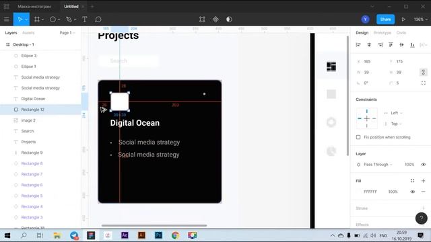Align selection vertical centers
The width and height of the screenshot is (431, 242).
[x=401, y=45]
